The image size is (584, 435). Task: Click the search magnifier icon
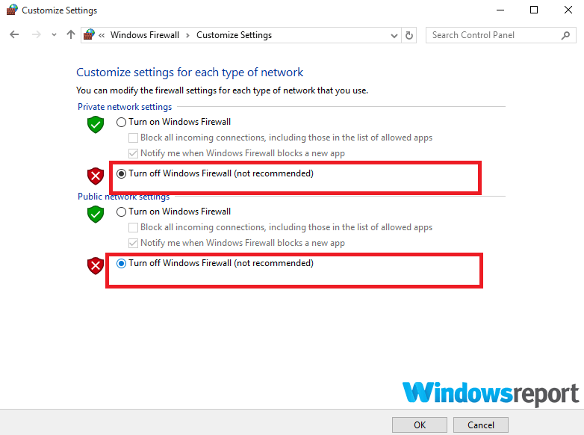566,35
